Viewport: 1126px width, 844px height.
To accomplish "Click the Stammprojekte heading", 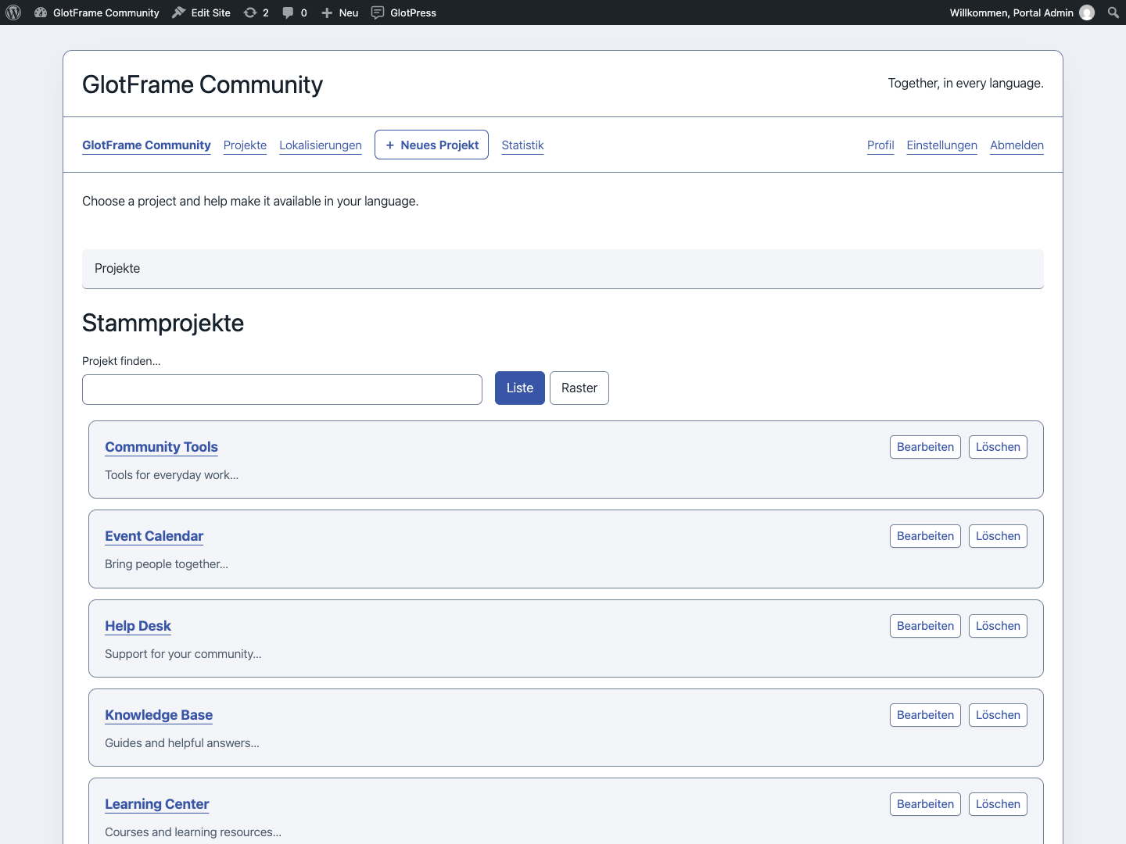I will click(163, 323).
